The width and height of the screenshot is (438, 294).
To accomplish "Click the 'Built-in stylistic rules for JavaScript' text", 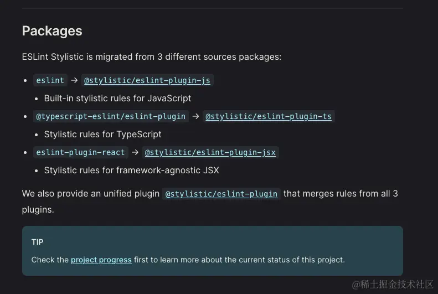I will pyautogui.click(x=117, y=98).
